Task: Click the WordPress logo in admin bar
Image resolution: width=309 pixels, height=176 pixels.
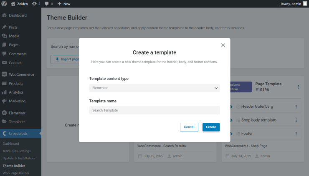Action: [4, 4]
